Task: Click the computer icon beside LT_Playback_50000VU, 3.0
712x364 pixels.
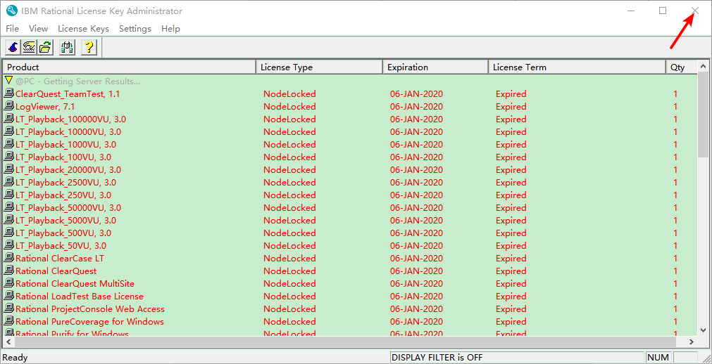Action: [9, 208]
